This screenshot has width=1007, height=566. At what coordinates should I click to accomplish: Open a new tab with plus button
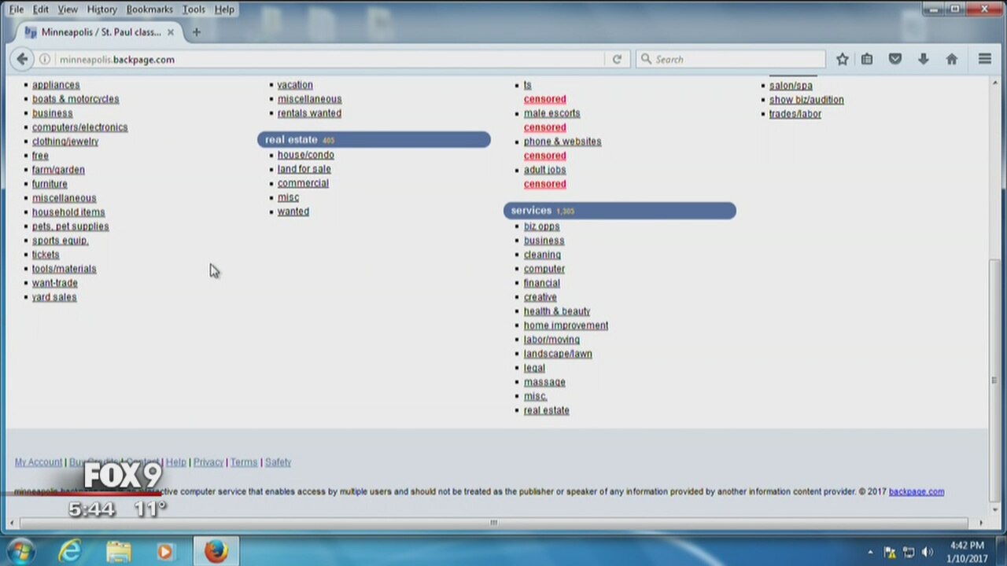point(197,32)
